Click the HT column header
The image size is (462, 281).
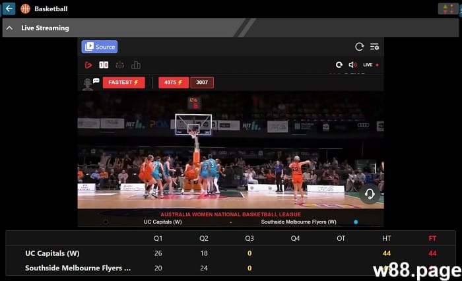coord(387,238)
